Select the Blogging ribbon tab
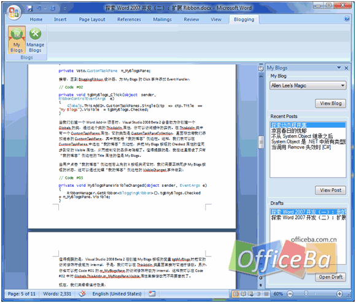356x303 pixels. pos(244,20)
